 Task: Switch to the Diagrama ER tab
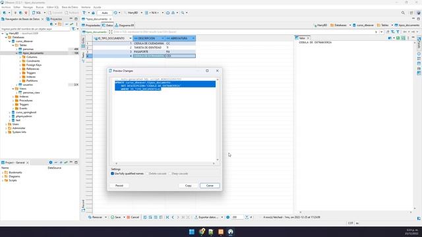click(x=125, y=25)
